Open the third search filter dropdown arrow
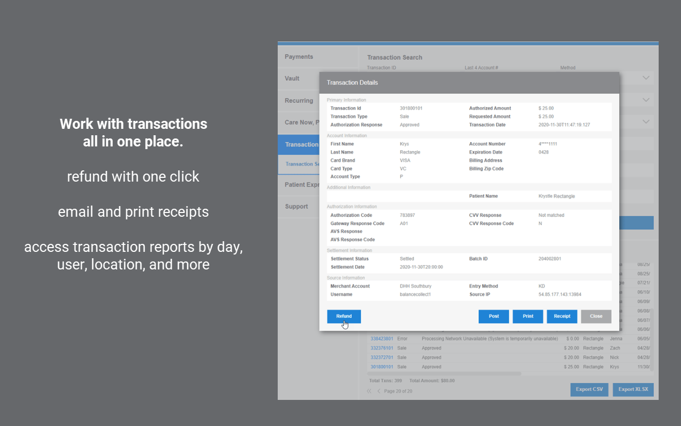 (x=646, y=121)
